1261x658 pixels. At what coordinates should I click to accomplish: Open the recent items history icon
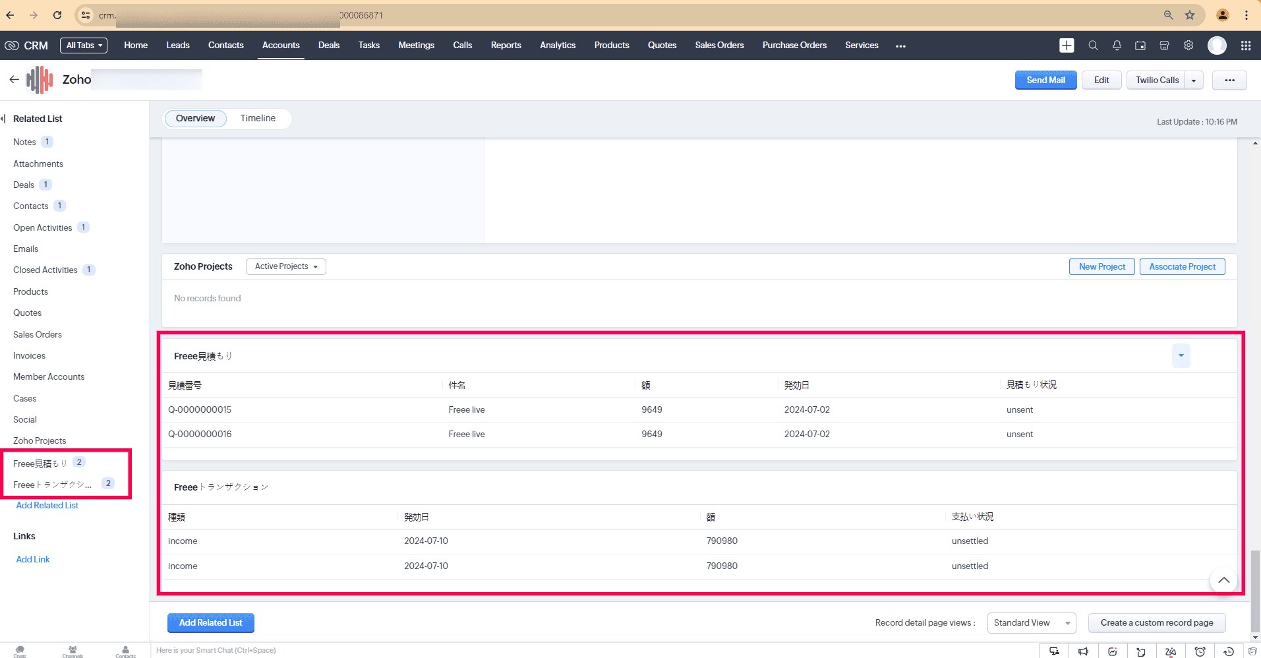pos(1229,651)
